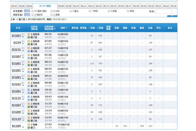Viewport: 196px width, 131px height.
Task: Click the ID card icon beside D3107
Action: (23, 83)
